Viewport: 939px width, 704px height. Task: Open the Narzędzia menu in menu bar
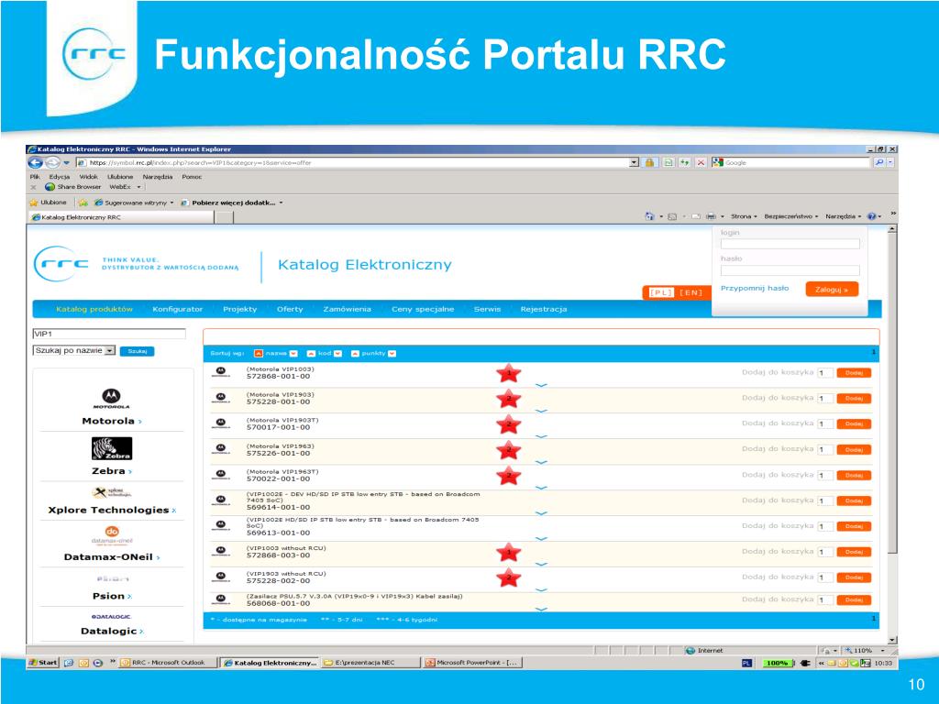click(158, 177)
